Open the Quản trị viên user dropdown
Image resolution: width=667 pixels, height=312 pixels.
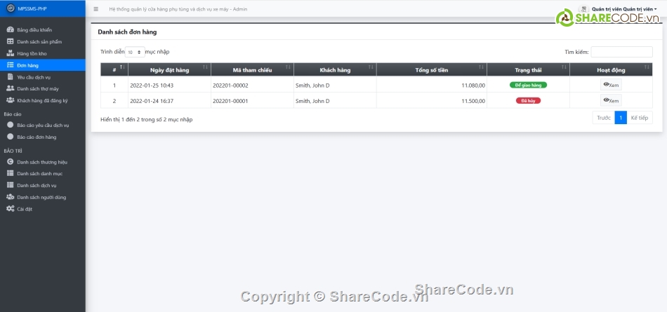click(621, 9)
